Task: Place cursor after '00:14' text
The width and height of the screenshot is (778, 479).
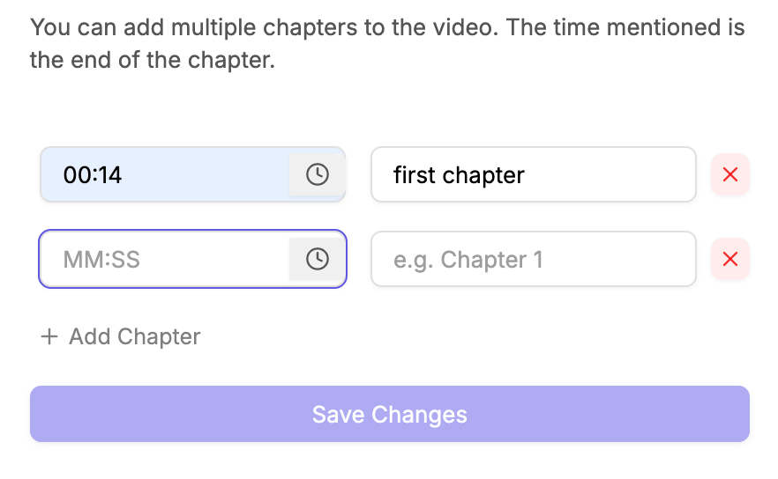Action: click(x=123, y=175)
